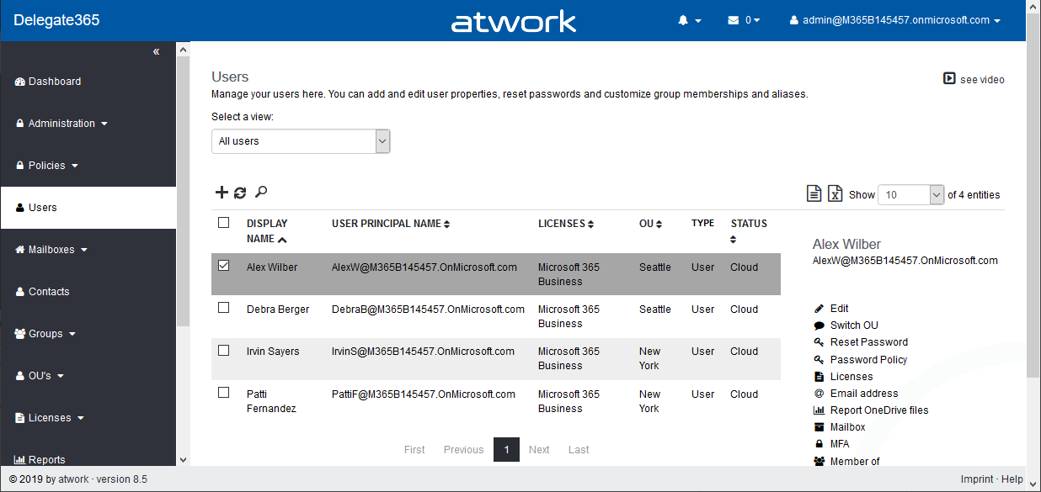The height and width of the screenshot is (492, 1041).
Task: Click the Edit pencil icon
Action: point(819,309)
